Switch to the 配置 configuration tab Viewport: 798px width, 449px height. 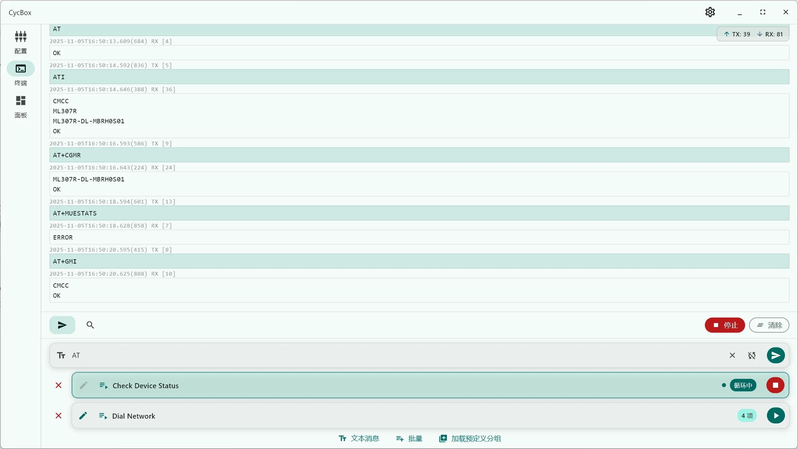(x=20, y=42)
